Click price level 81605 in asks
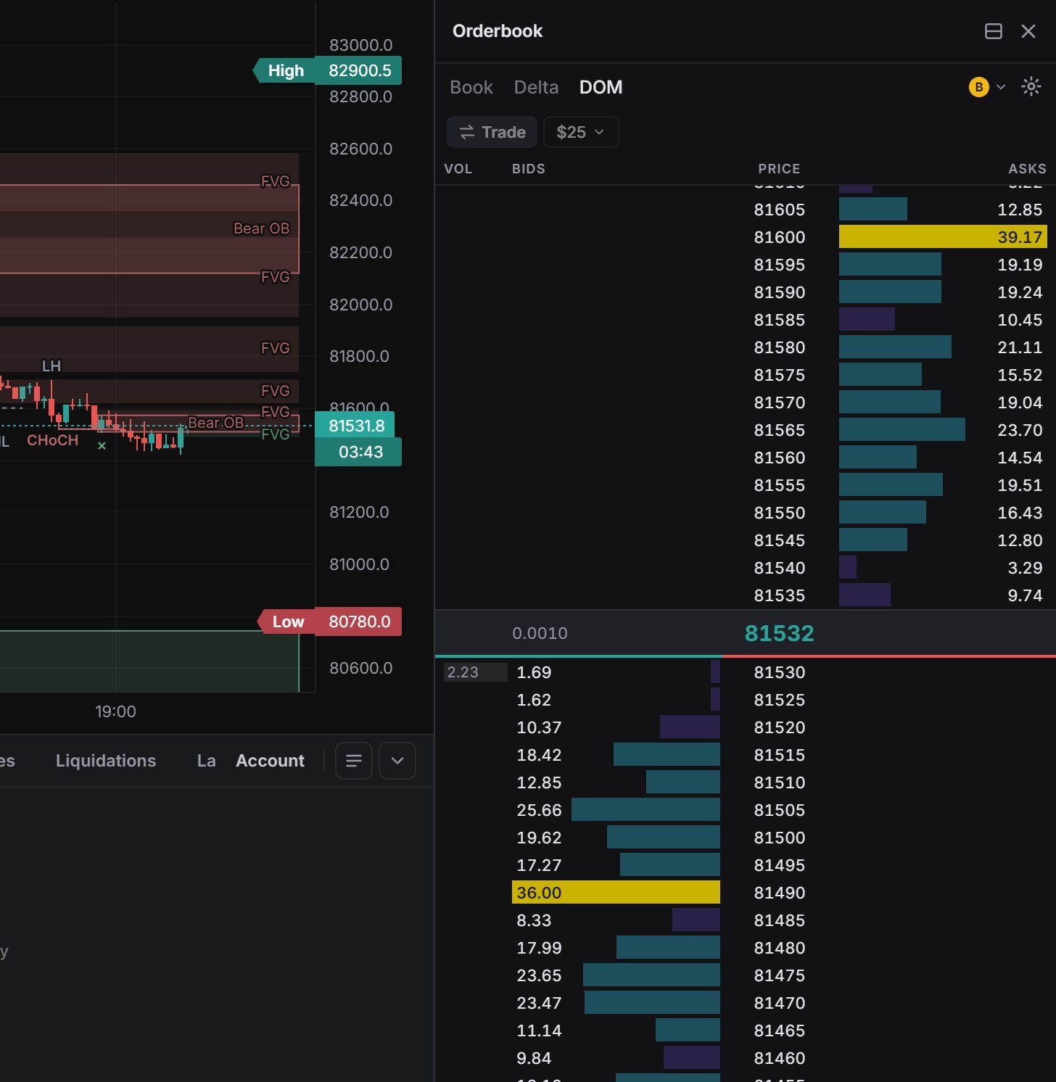1056x1082 pixels. [x=779, y=210]
